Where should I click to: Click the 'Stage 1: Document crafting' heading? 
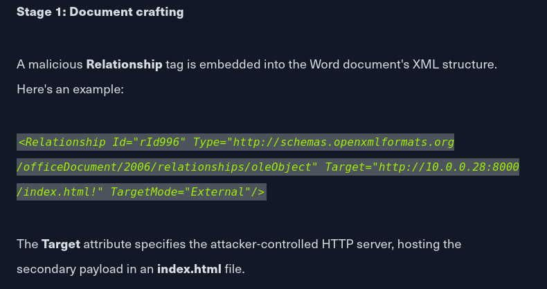[100, 12]
